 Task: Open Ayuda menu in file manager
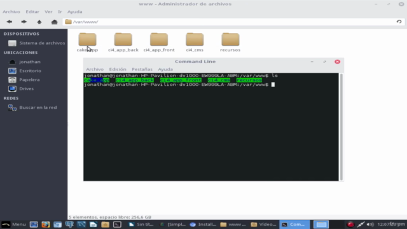click(75, 11)
